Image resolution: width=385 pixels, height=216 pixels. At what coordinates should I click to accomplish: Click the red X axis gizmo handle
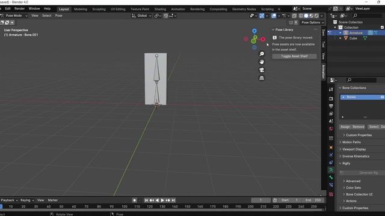click(x=263, y=39)
